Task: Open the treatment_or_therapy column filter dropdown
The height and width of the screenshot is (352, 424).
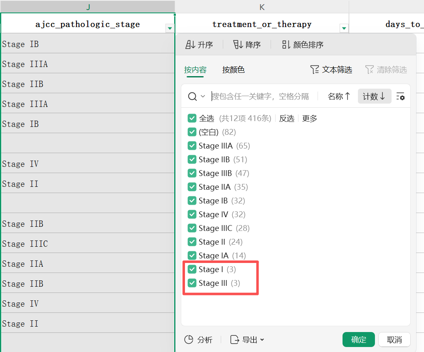Action: tap(343, 28)
